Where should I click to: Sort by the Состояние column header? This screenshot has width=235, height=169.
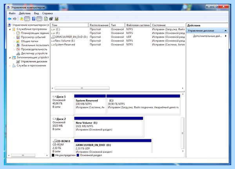tap(168, 25)
